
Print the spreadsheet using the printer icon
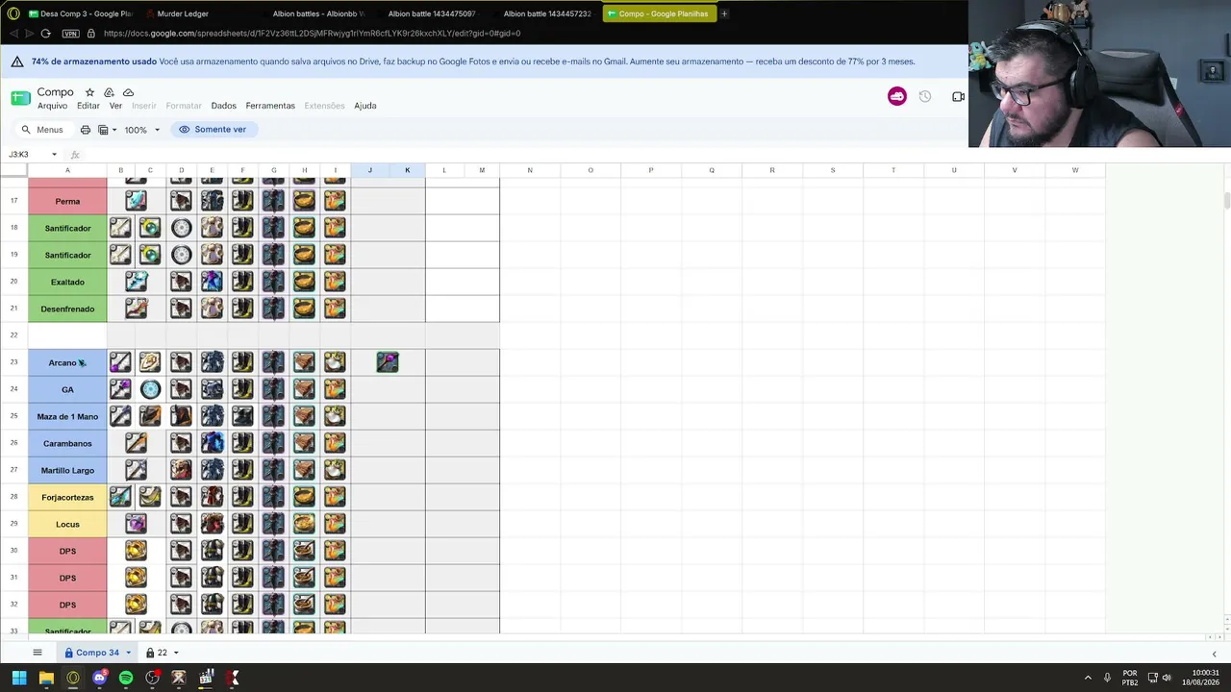tap(86, 130)
